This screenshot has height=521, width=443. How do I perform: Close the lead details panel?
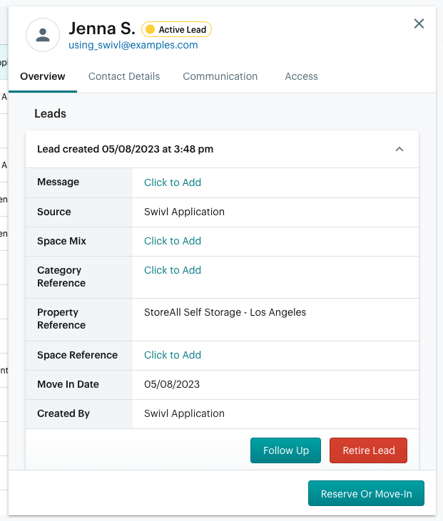tap(419, 24)
